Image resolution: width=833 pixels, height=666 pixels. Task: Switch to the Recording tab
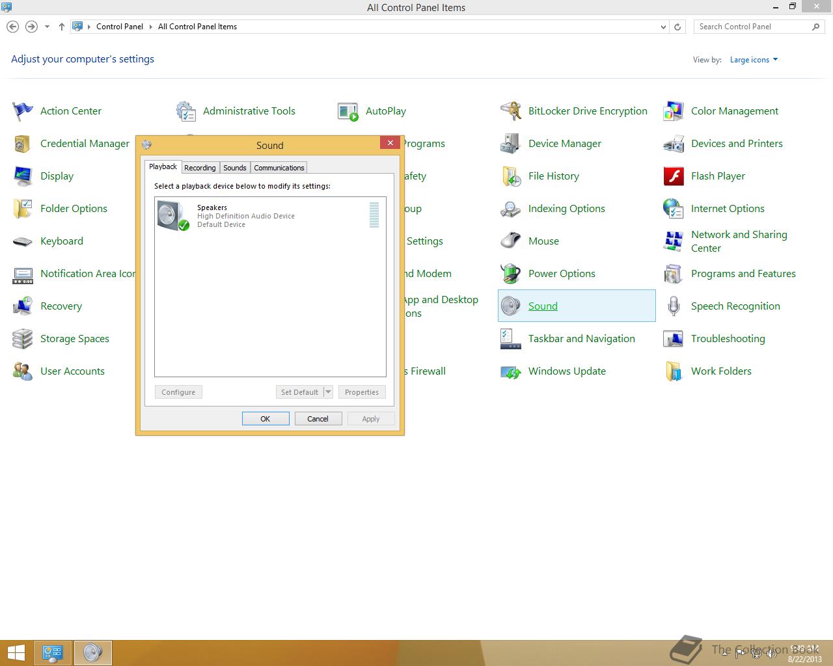tap(200, 168)
